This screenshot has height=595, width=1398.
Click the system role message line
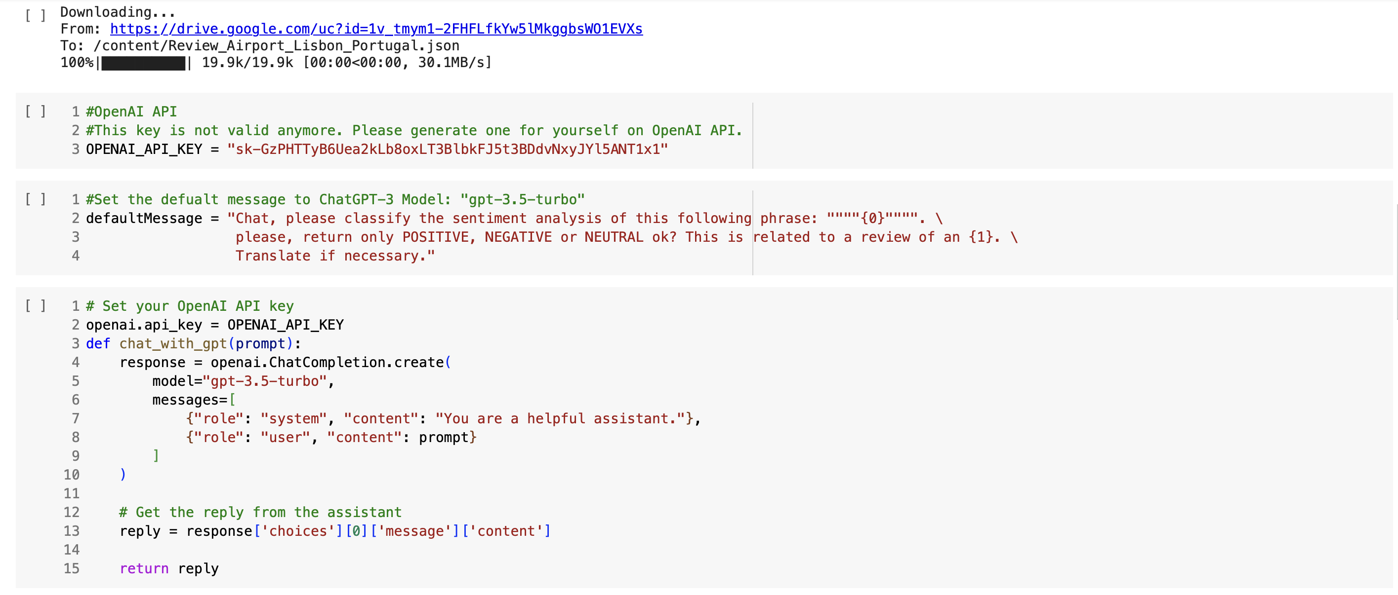pyautogui.click(x=443, y=419)
